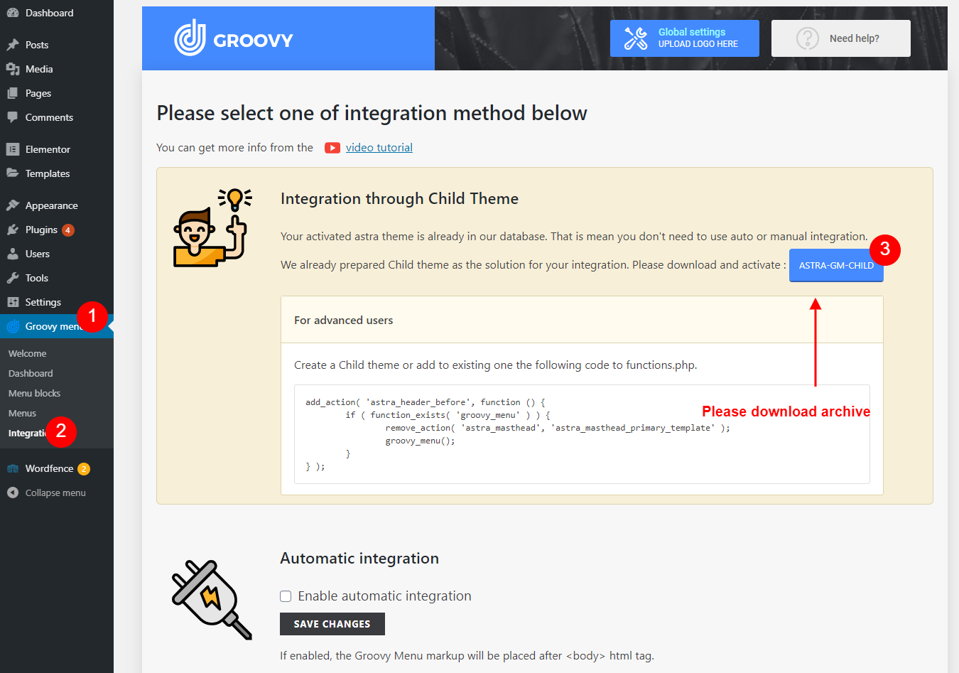Click the functions.php code snippet box
959x673 pixels.
(x=582, y=434)
